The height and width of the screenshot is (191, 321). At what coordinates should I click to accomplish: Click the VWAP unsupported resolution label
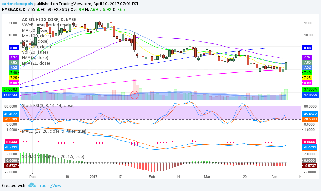coord(50,25)
